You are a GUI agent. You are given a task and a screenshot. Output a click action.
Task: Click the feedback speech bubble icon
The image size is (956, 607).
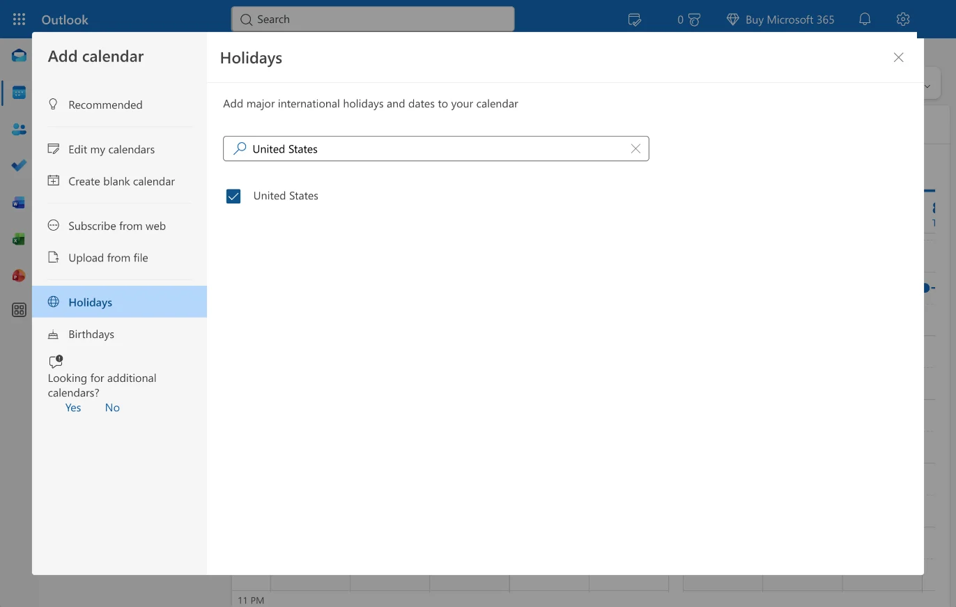pyautogui.click(x=56, y=362)
